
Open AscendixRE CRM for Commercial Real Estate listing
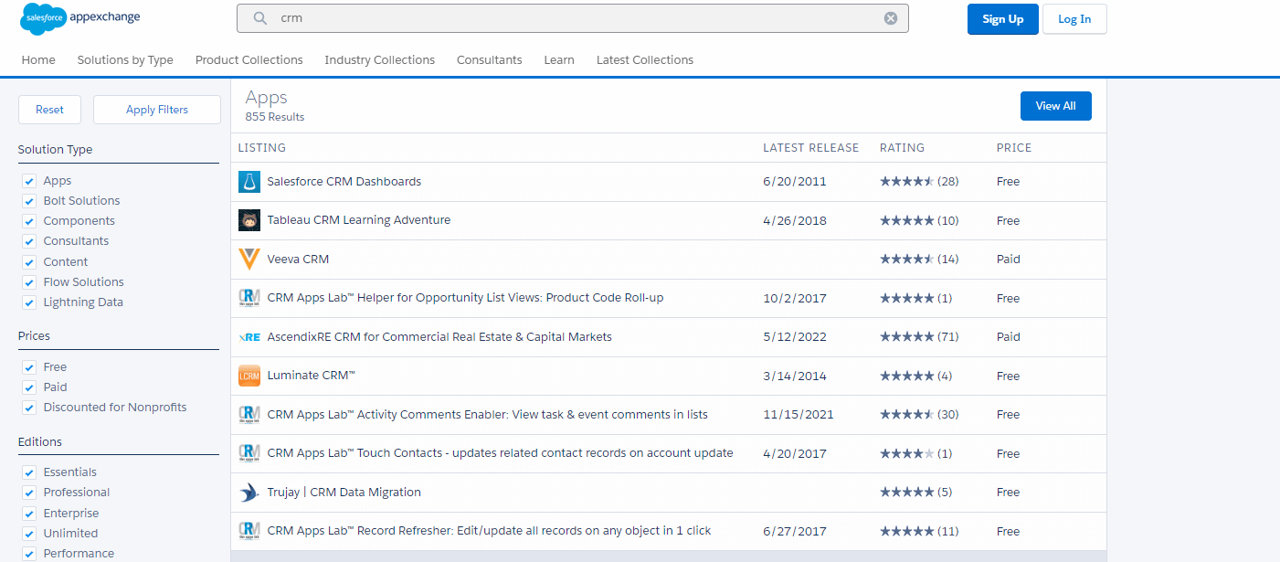[439, 337]
